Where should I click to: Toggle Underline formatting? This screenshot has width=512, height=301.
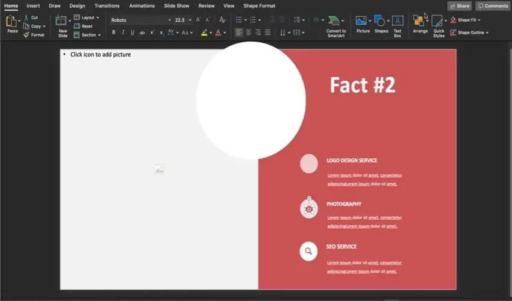pyautogui.click(x=133, y=33)
